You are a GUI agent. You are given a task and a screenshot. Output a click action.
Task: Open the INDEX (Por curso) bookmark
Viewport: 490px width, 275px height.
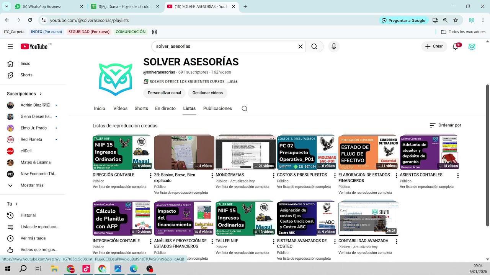pos(46,32)
